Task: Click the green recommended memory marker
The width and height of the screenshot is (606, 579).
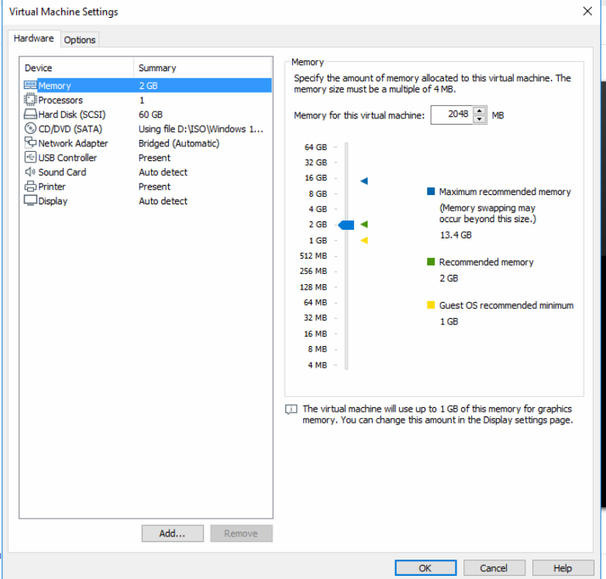Action: pyautogui.click(x=364, y=224)
